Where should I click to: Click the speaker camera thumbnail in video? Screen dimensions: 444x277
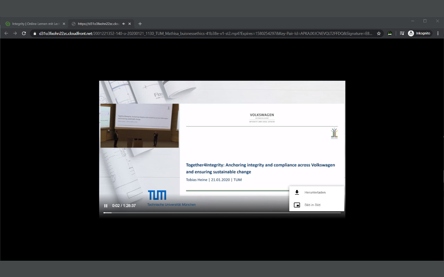click(139, 126)
